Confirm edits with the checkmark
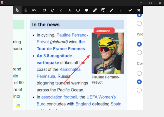Screen dimensions: 164x117 click(130, 10)
